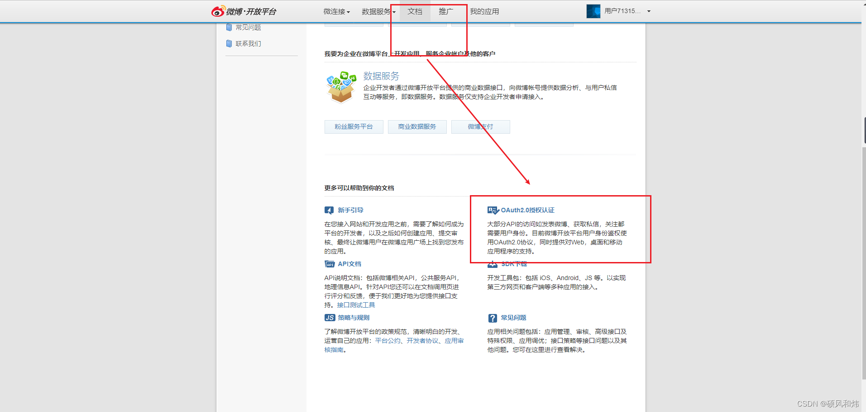The width and height of the screenshot is (866, 412).
Task: Open 我的应用 from the top navigation
Action: 484,11
